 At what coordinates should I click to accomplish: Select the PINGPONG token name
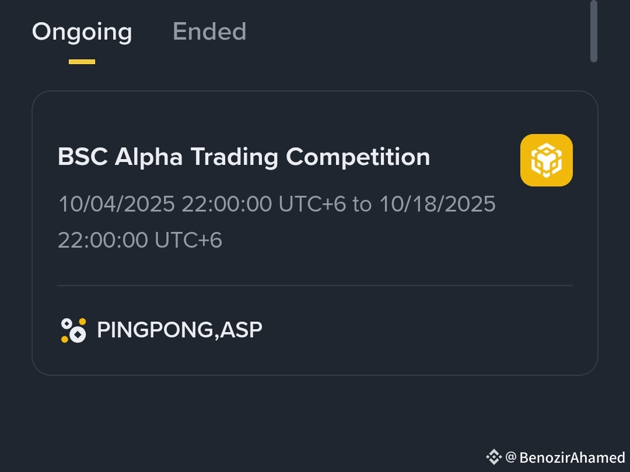pyautogui.click(x=155, y=330)
